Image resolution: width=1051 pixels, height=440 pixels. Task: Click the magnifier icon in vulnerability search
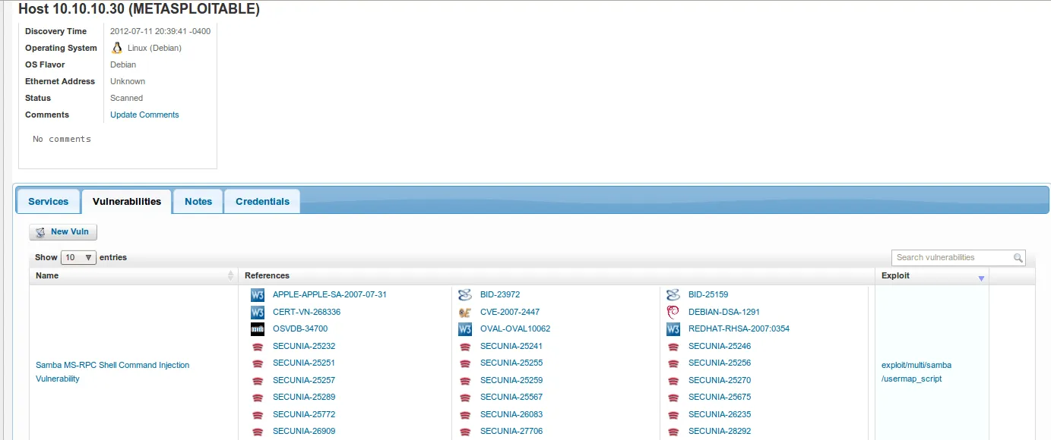pyautogui.click(x=1018, y=258)
